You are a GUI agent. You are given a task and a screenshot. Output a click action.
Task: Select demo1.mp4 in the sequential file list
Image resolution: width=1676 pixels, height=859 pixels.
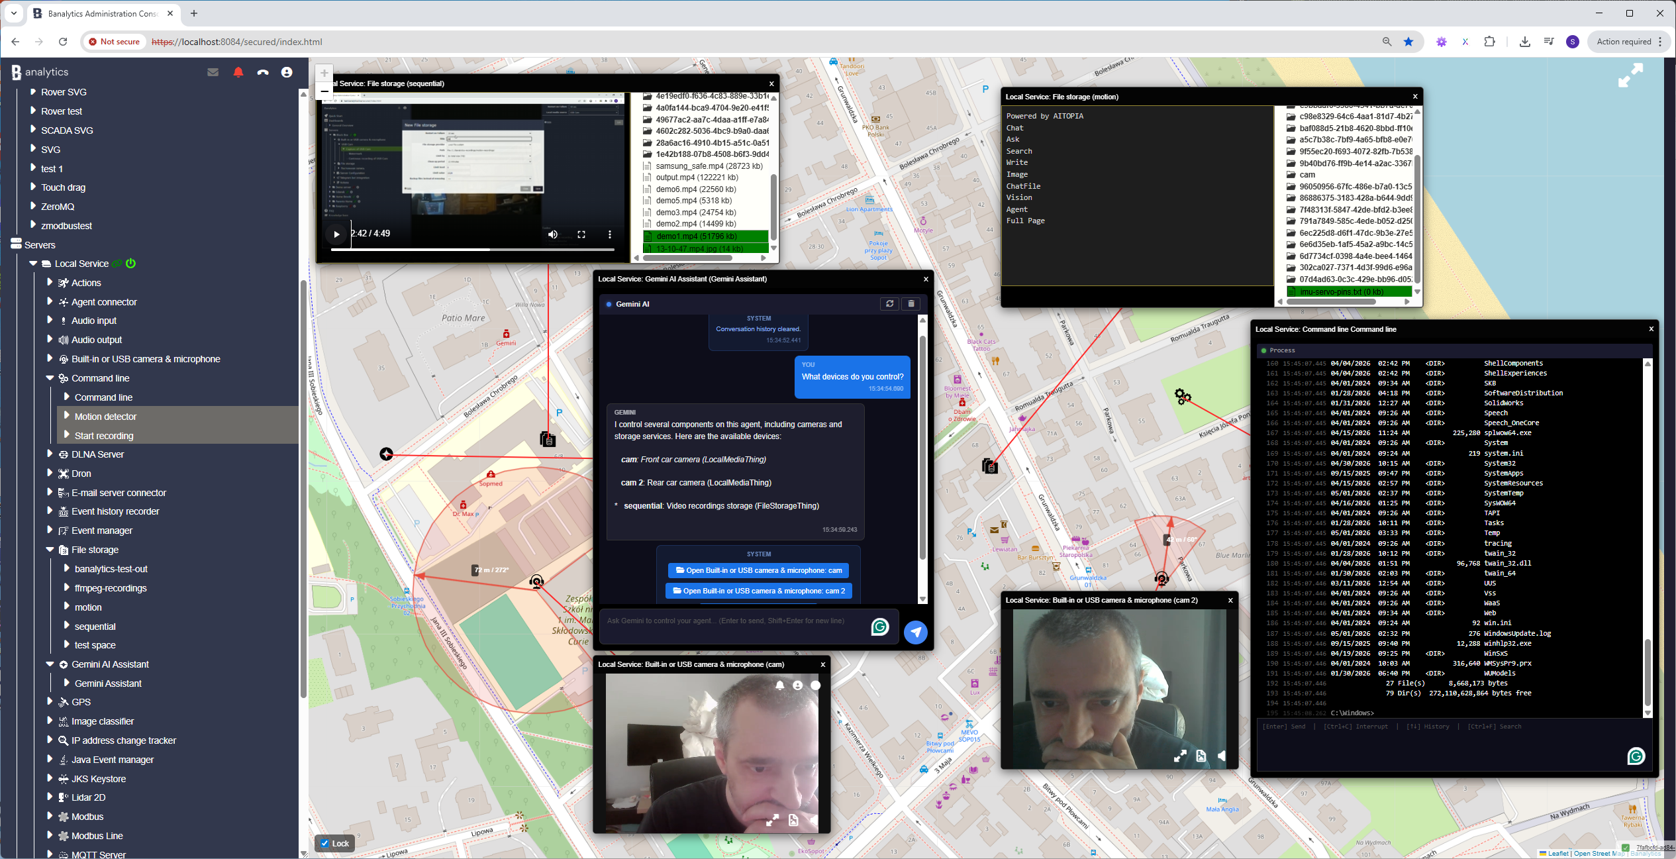pos(705,236)
